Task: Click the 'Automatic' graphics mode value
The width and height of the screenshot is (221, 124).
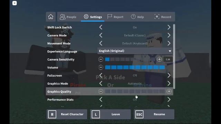Action: pyautogui.click(x=135, y=84)
